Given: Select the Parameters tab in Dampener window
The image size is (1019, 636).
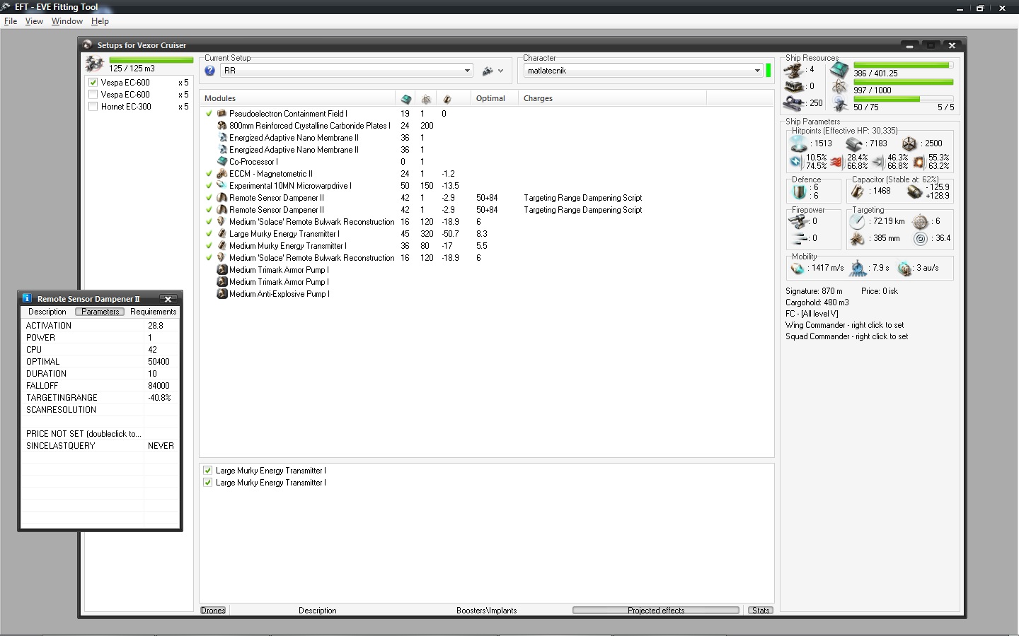Looking at the screenshot, I should tap(100, 312).
